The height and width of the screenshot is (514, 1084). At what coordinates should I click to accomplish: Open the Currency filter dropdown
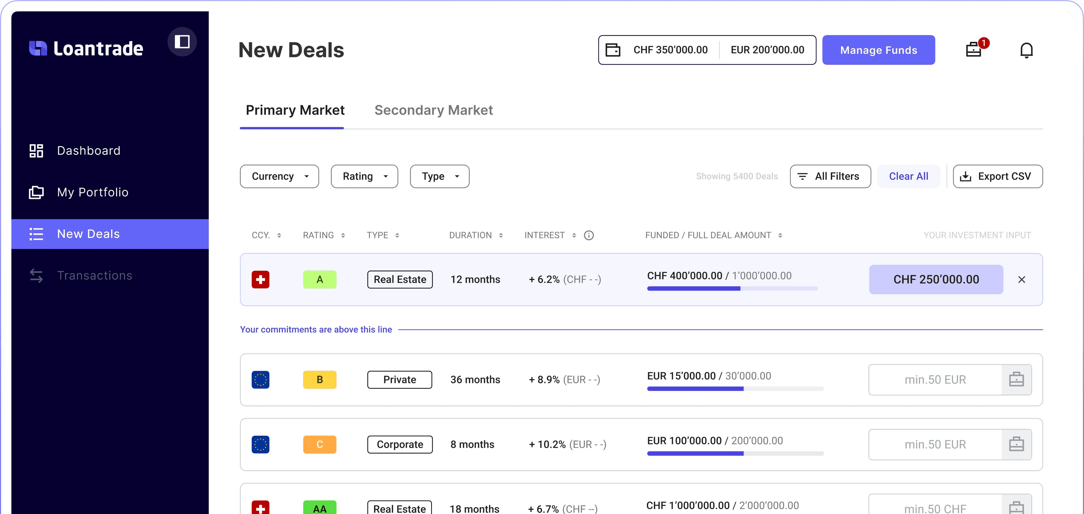(x=279, y=176)
